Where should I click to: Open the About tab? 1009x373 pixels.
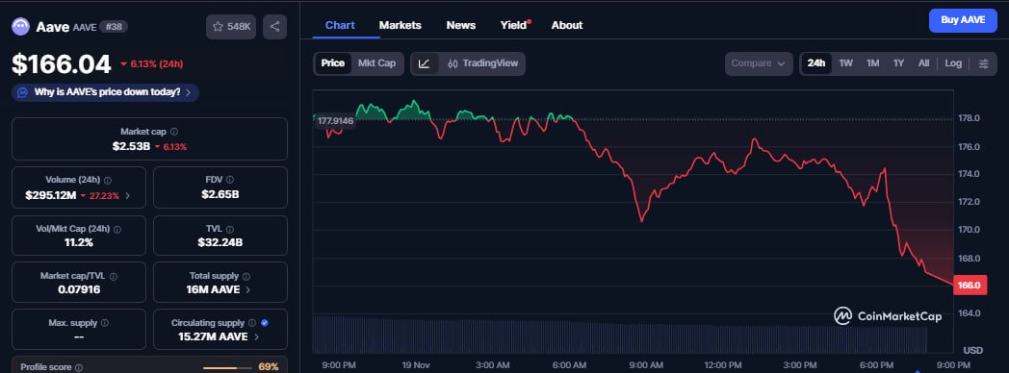tap(567, 26)
